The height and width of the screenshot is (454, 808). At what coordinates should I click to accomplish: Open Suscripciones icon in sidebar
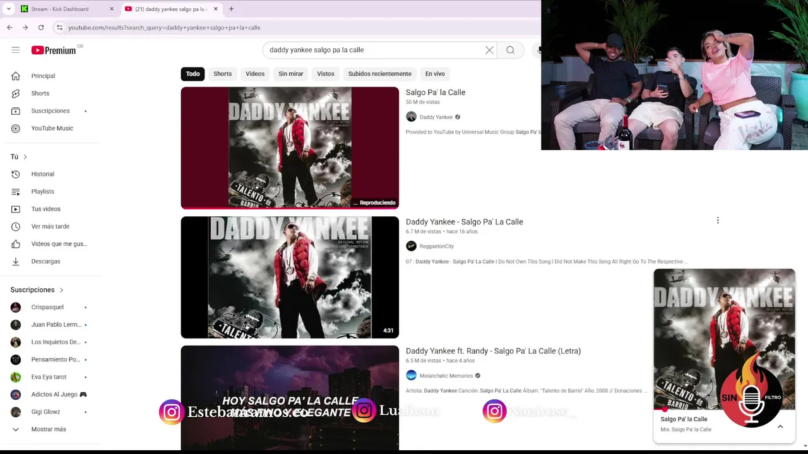coord(16,111)
